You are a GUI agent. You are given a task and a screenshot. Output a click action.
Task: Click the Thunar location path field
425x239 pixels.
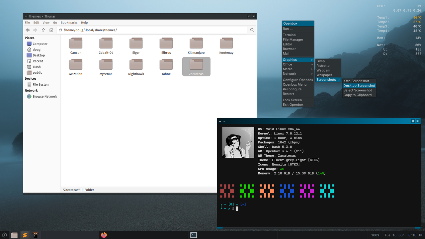(152, 30)
